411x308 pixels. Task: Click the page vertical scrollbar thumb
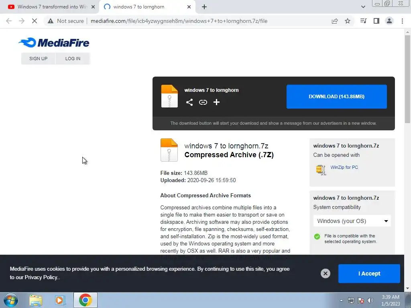[x=407, y=79]
